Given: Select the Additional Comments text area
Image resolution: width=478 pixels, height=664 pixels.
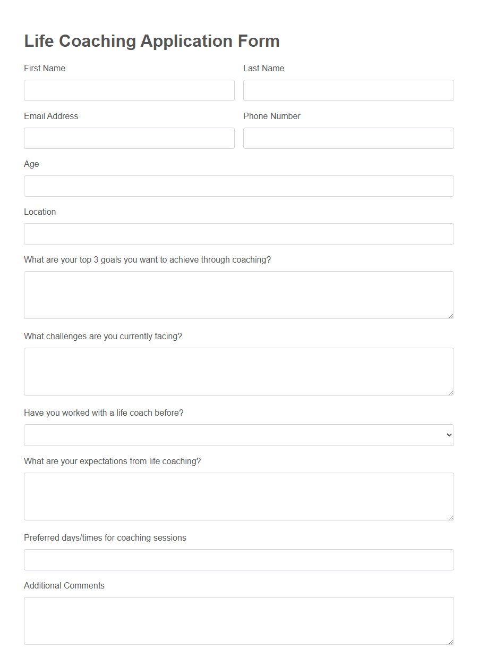Looking at the screenshot, I should click(x=238, y=620).
